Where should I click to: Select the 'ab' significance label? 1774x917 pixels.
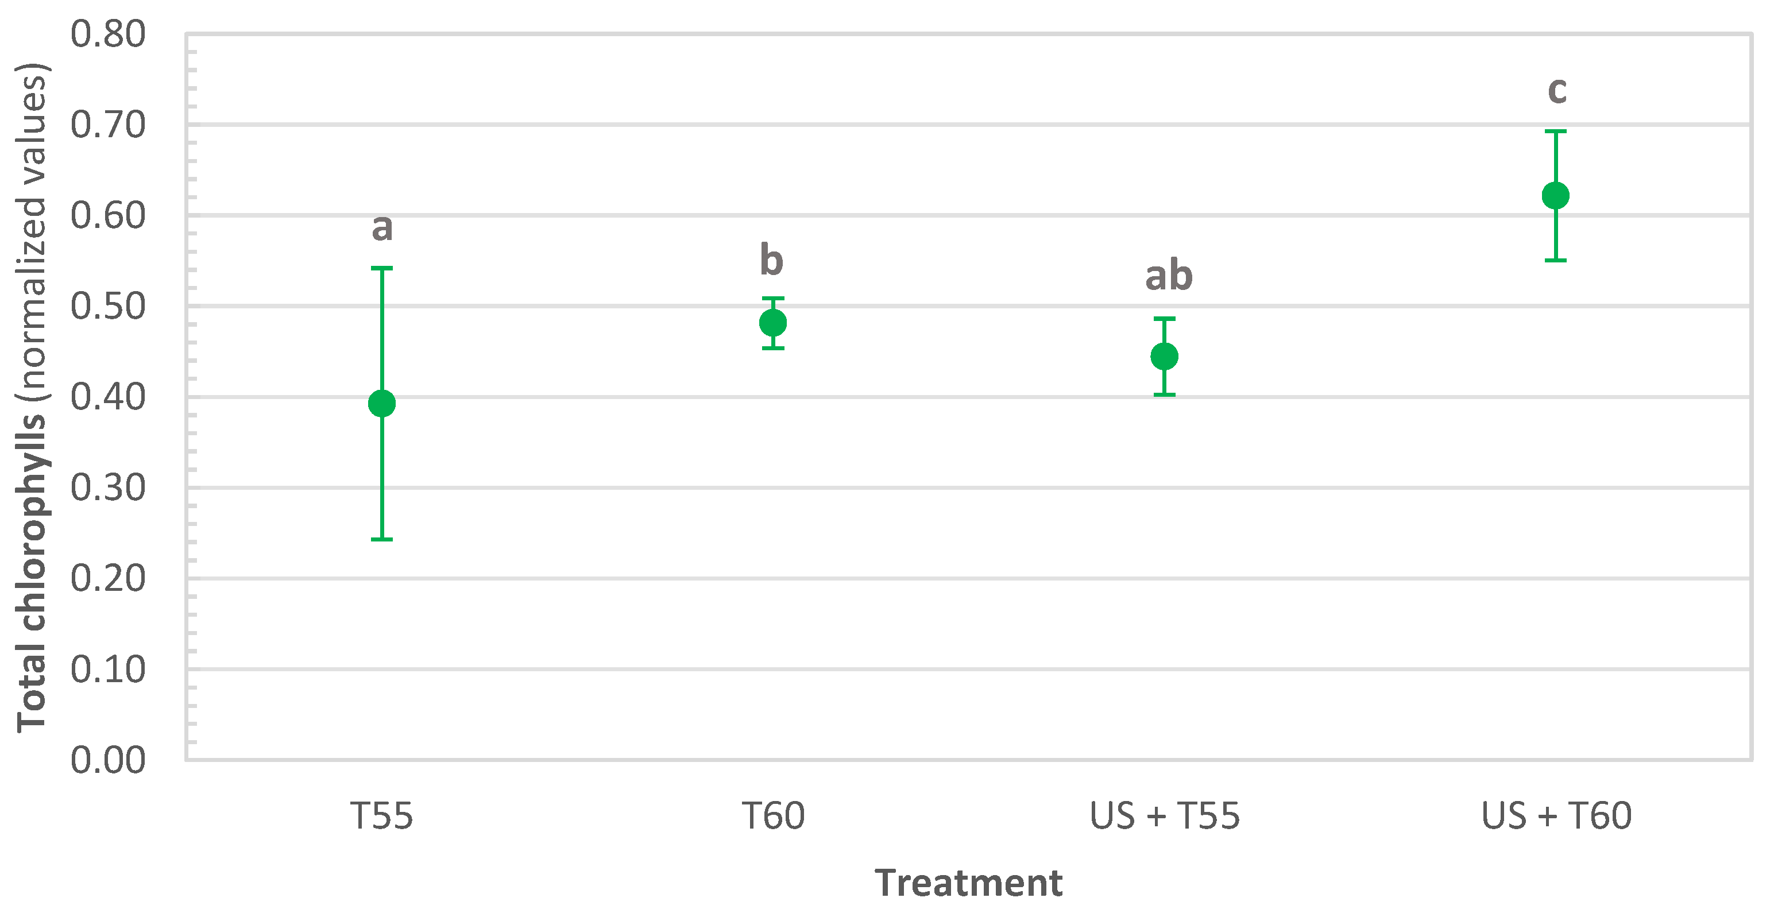point(1169,276)
